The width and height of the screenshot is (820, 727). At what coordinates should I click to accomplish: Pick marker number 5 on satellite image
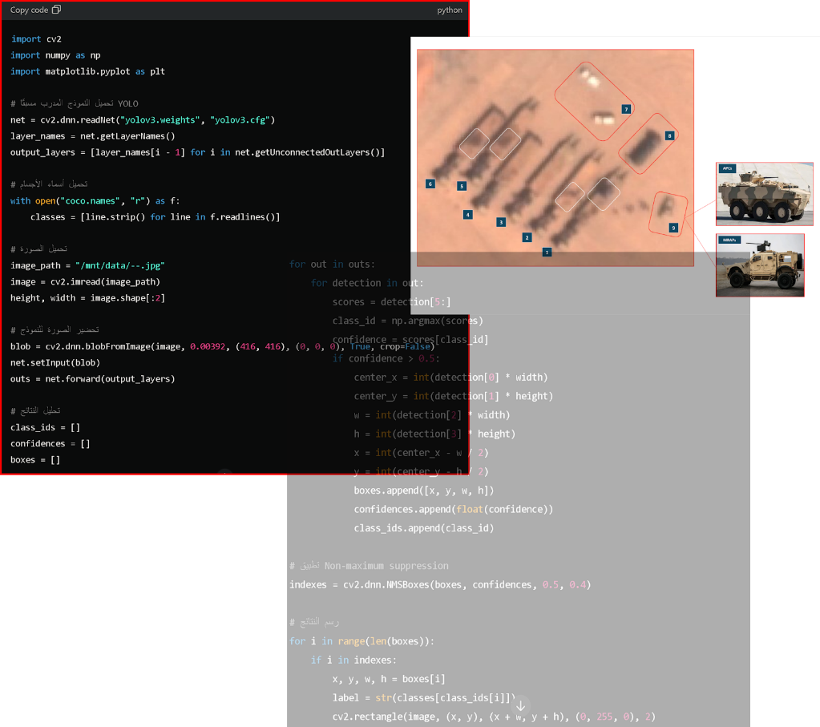[x=461, y=186]
